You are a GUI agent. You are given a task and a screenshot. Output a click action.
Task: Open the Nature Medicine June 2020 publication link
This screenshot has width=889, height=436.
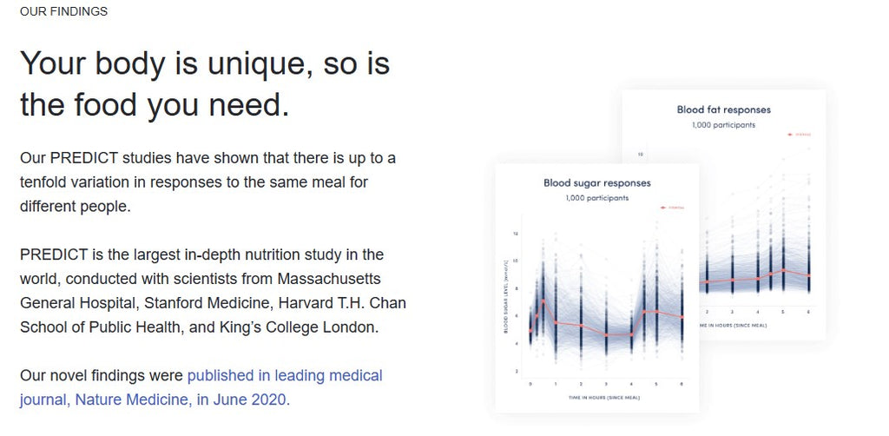click(x=201, y=387)
